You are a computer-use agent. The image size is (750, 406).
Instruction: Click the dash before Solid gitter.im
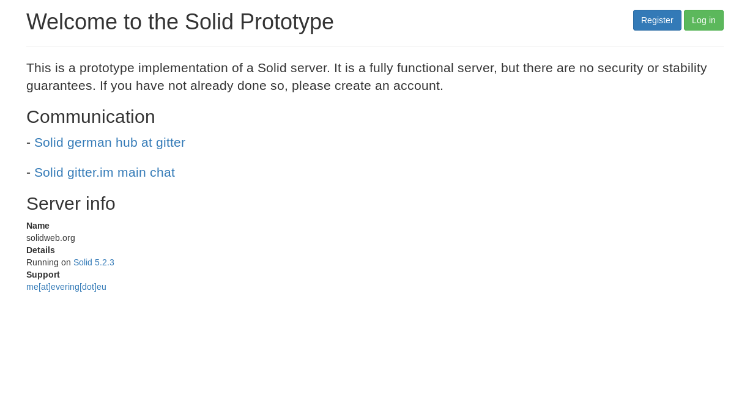pyautogui.click(x=28, y=172)
